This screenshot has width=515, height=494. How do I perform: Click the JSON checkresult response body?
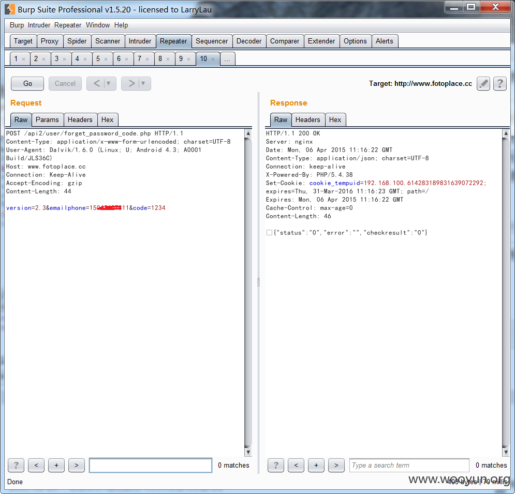point(350,233)
